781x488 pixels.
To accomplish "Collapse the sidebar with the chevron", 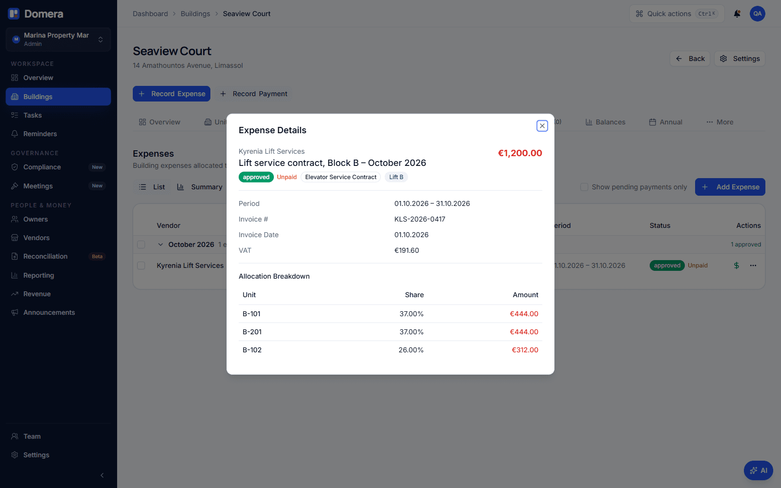I will coord(102,475).
